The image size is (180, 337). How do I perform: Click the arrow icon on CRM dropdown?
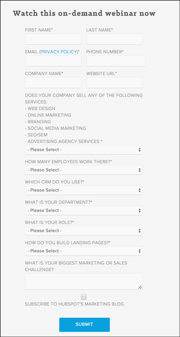coord(140,191)
